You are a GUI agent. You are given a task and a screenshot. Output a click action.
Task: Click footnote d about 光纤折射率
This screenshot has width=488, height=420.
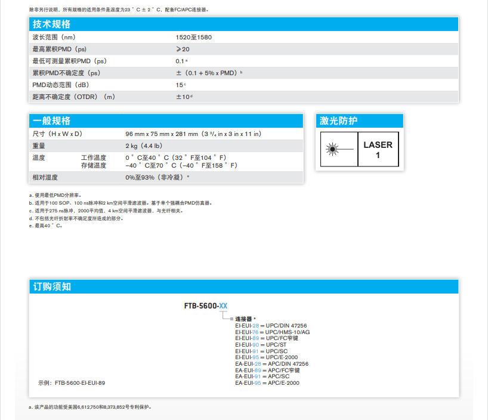tap(76, 218)
